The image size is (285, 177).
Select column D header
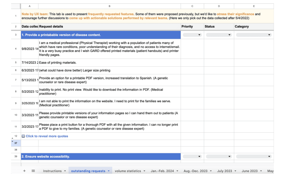point(219,6)
